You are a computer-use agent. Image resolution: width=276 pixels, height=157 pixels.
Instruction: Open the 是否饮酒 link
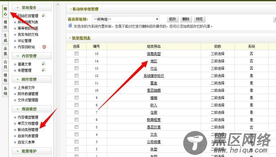coord(154,127)
